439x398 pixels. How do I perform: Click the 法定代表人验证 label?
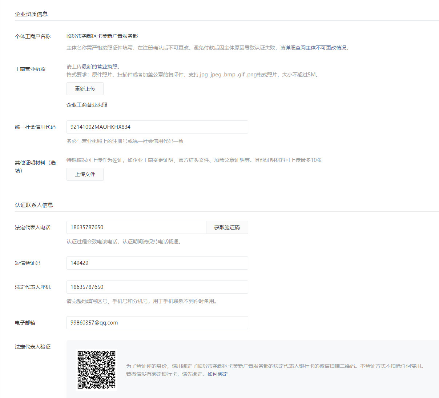[x=33, y=347]
